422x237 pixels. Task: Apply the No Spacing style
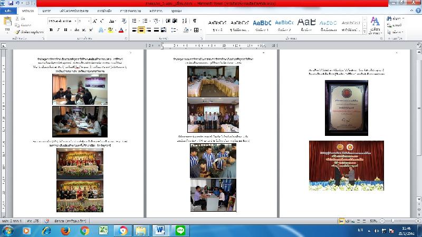tap(239, 25)
